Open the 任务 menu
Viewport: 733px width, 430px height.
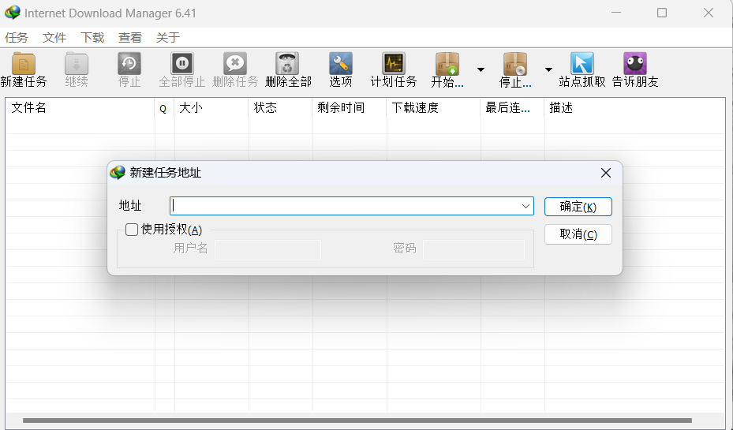tap(17, 37)
